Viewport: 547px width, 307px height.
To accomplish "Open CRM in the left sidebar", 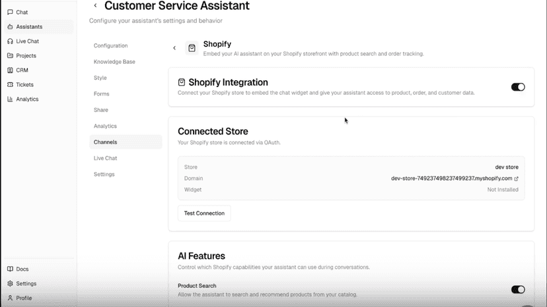I will click(38, 70).
